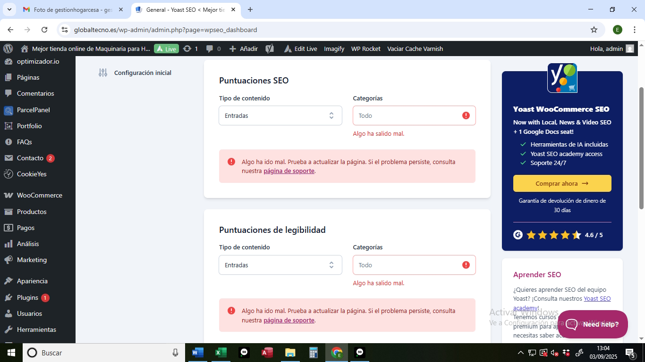645x362 pixels.
Task: Go back with the browser back arrow
Action: [x=10, y=30]
